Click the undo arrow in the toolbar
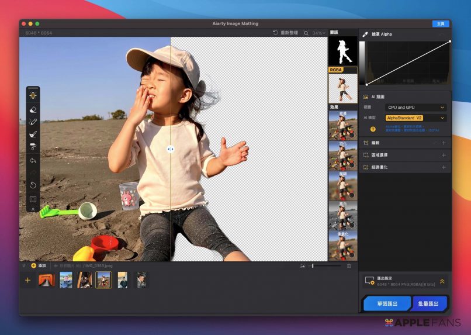Image resolution: width=471 pixels, height=335 pixels. coord(33,160)
